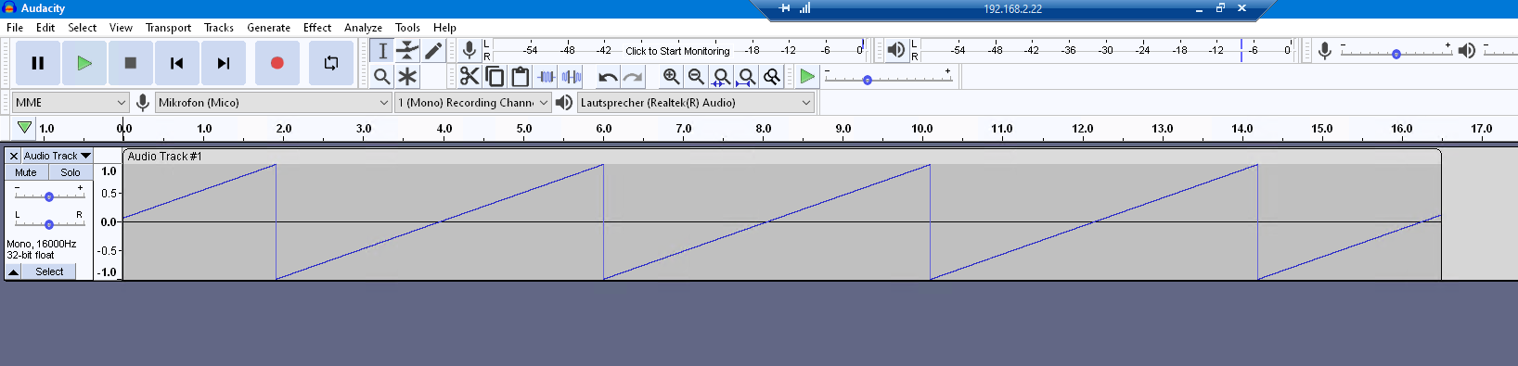Image resolution: width=1518 pixels, height=366 pixels.
Task: Click the playback meter speaker icon
Action: coord(895,50)
